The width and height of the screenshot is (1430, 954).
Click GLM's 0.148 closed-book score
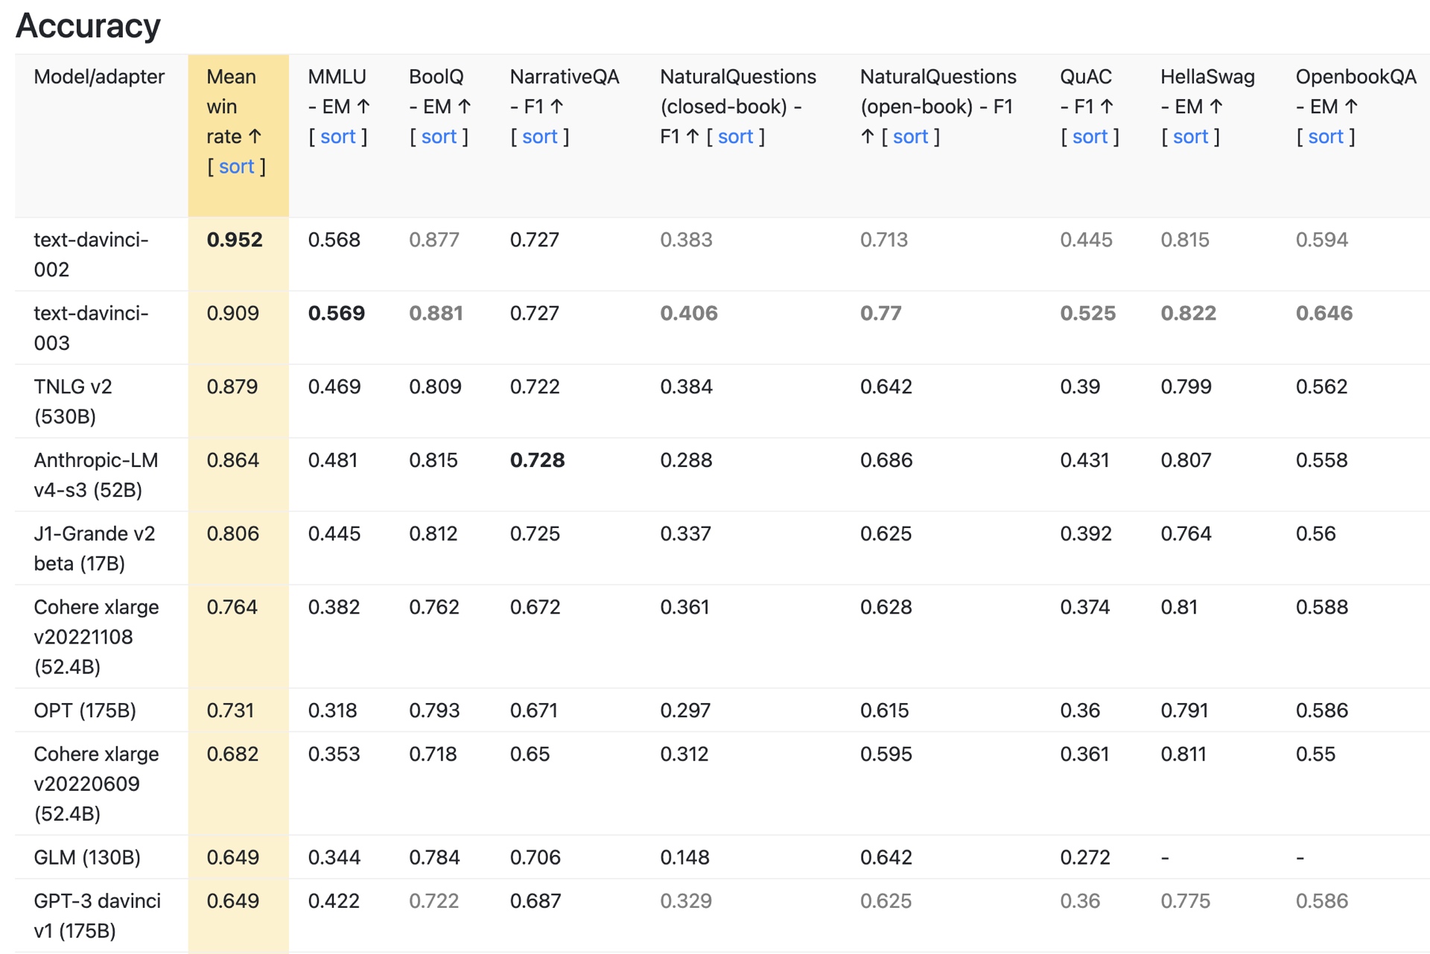(x=685, y=857)
